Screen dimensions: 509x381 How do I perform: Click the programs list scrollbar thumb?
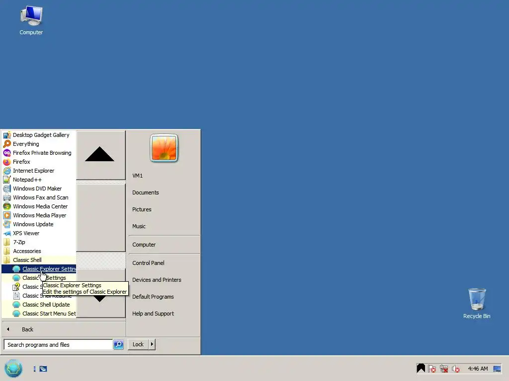(x=100, y=218)
